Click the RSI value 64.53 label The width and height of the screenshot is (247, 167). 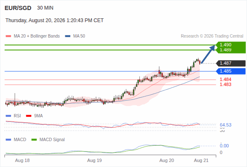pyautogui.click(x=225, y=125)
